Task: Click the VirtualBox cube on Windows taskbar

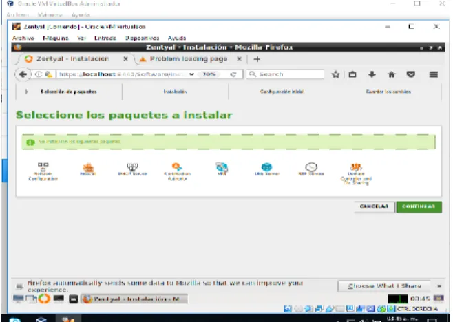Action: point(41,319)
